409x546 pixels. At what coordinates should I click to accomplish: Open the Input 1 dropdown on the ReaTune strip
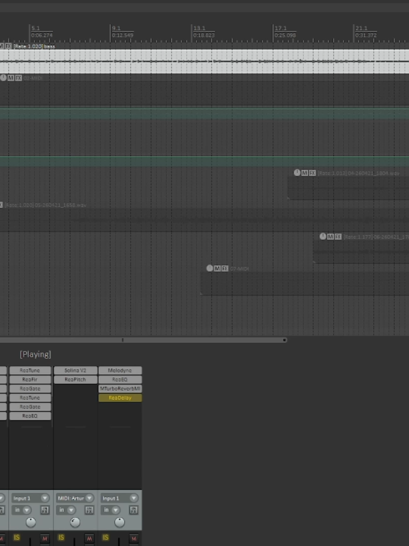click(x=31, y=498)
